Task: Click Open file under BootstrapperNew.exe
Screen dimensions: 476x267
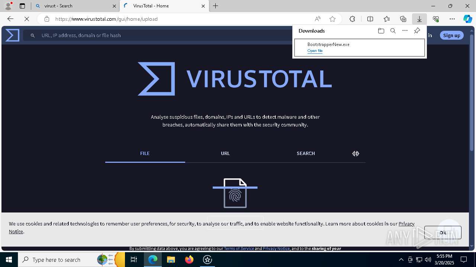Action: pyautogui.click(x=315, y=51)
